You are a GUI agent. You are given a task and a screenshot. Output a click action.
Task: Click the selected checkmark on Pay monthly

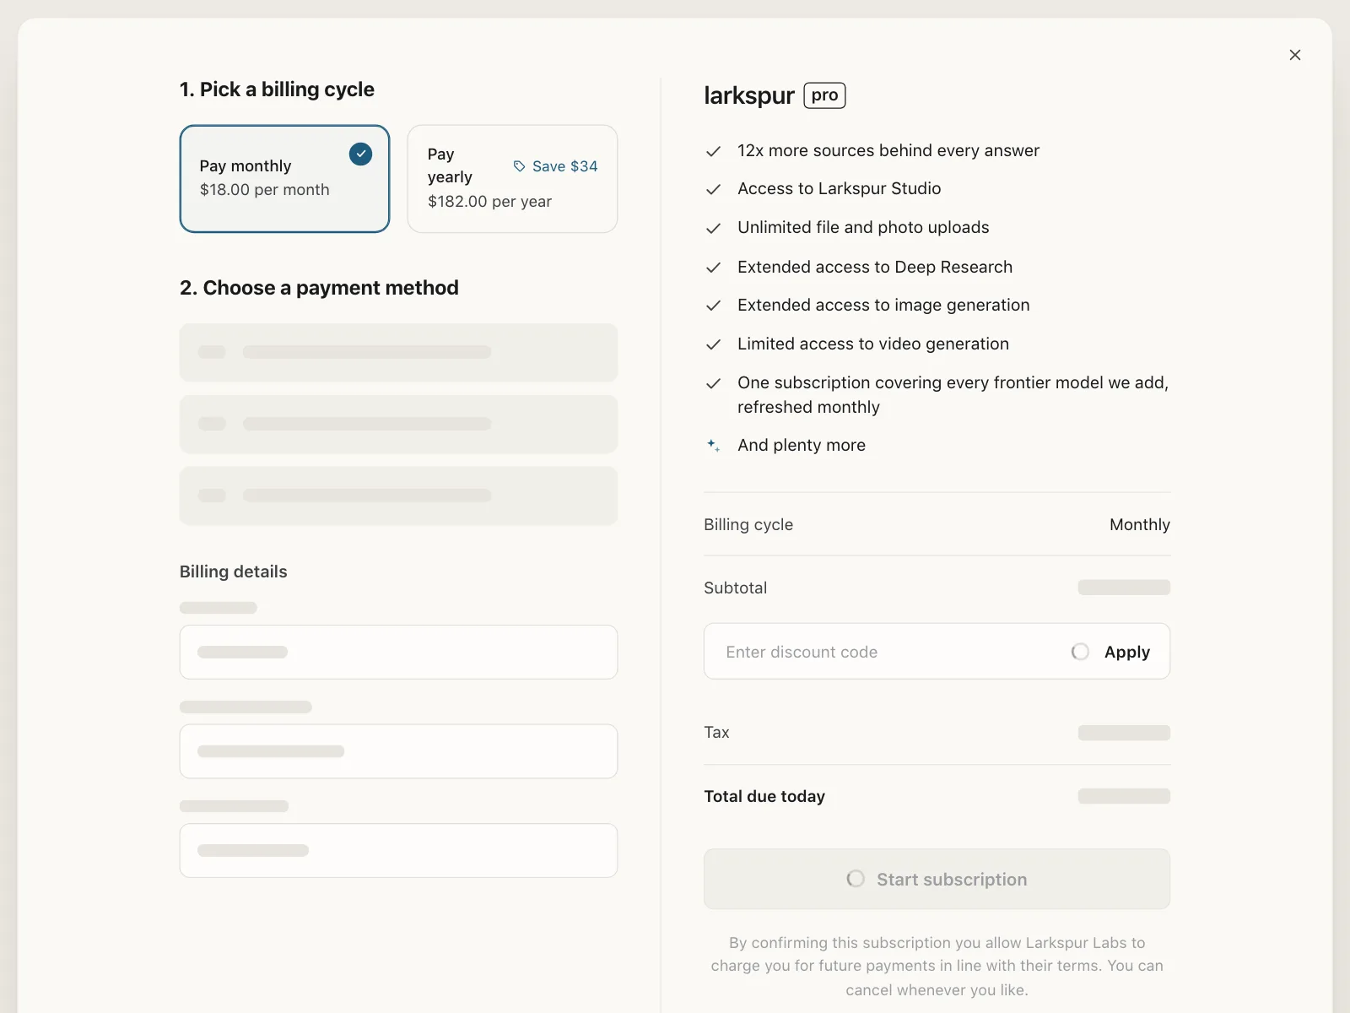(x=360, y=154)
